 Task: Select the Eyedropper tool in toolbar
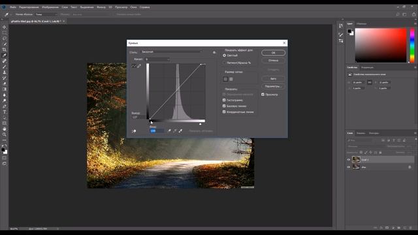5,55
